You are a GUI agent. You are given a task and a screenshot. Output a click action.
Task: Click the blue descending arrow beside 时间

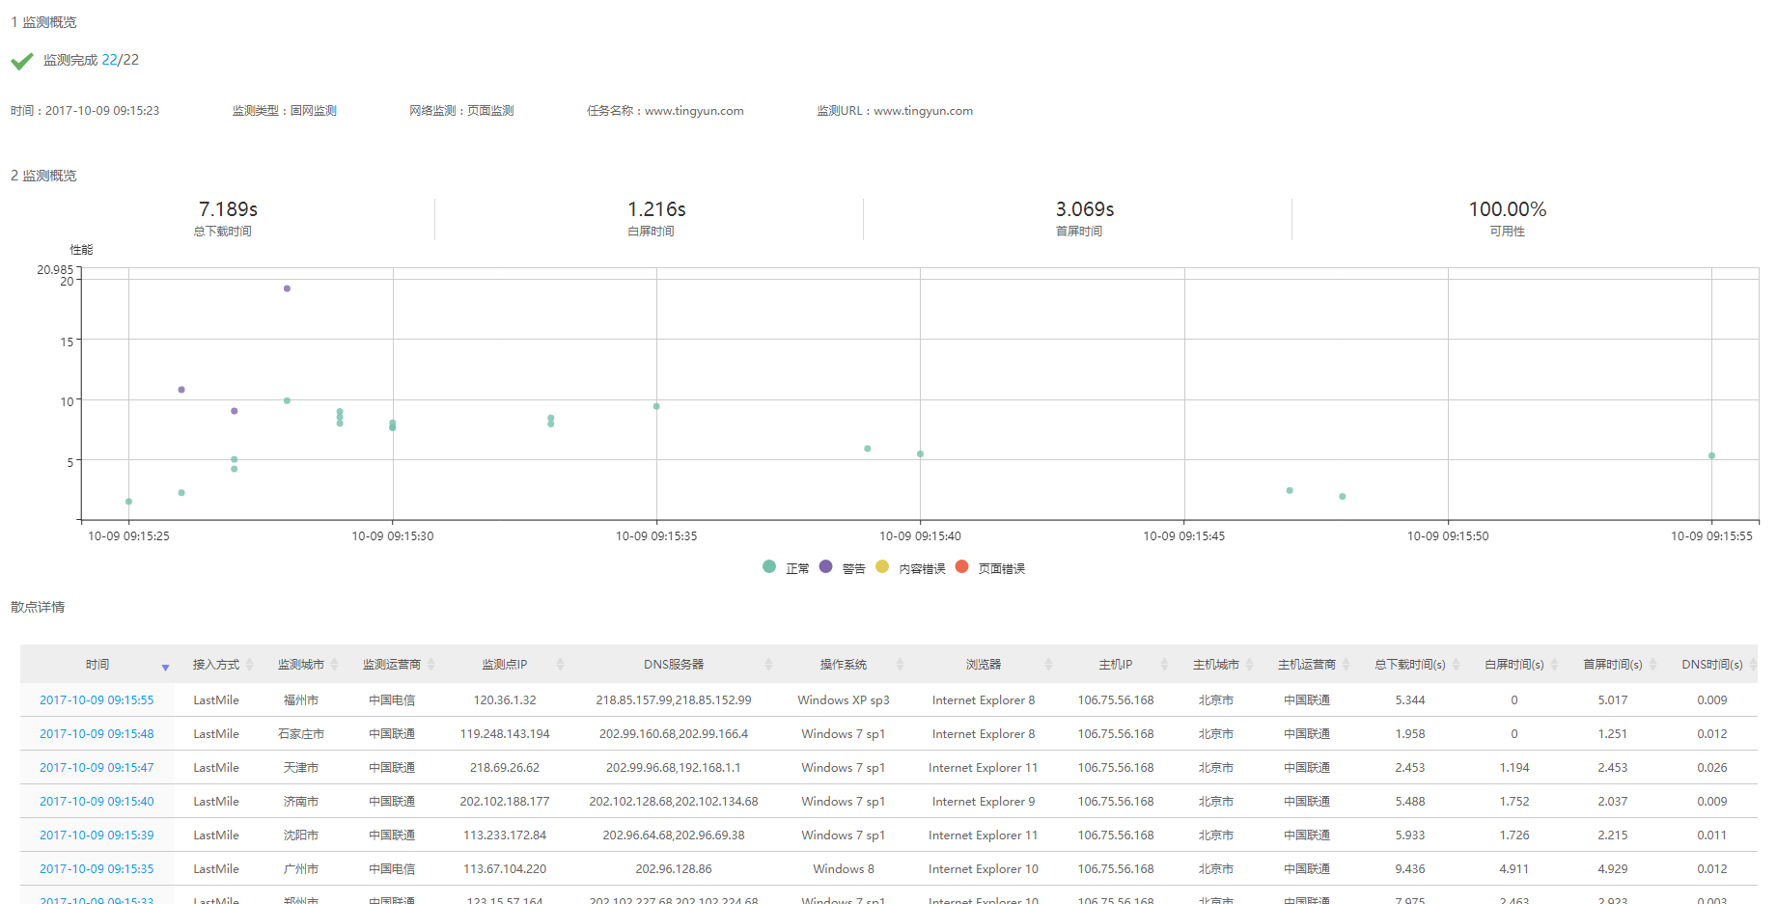coord(165,668)
